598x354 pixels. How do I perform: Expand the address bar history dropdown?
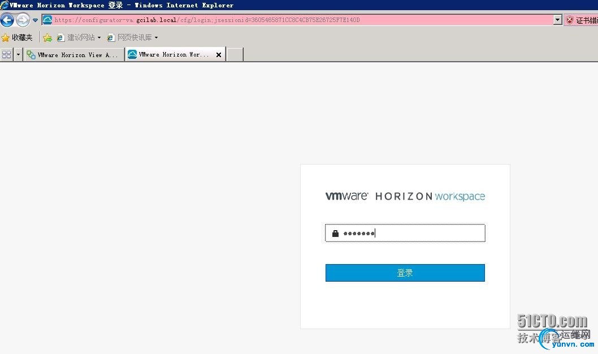pos(557,20)
